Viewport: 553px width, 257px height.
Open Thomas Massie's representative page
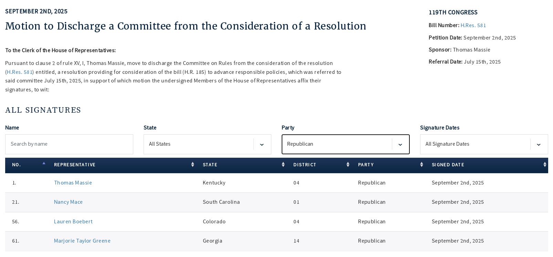click(x=73, y=183)
